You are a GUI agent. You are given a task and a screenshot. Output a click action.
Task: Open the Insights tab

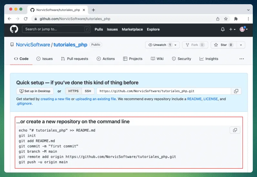click(209, 59)
